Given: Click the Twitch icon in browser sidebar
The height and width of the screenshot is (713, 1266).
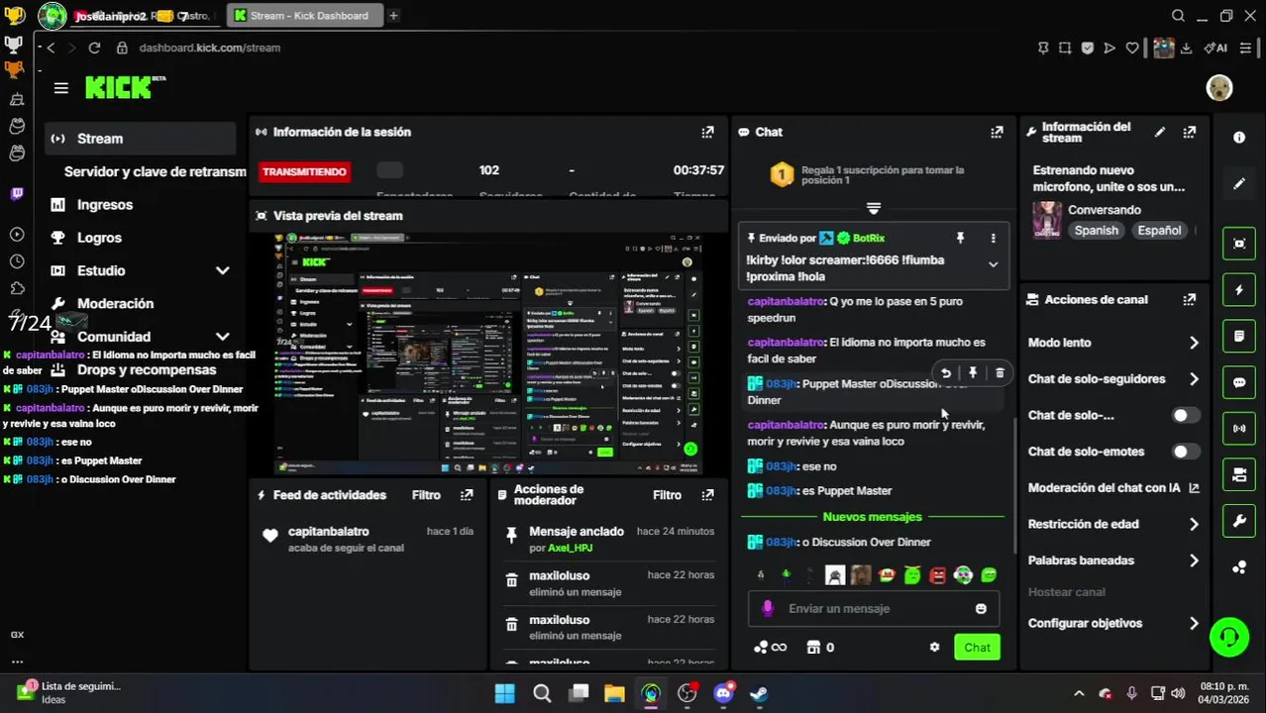Looking at the screenshot, I should 16,194.
